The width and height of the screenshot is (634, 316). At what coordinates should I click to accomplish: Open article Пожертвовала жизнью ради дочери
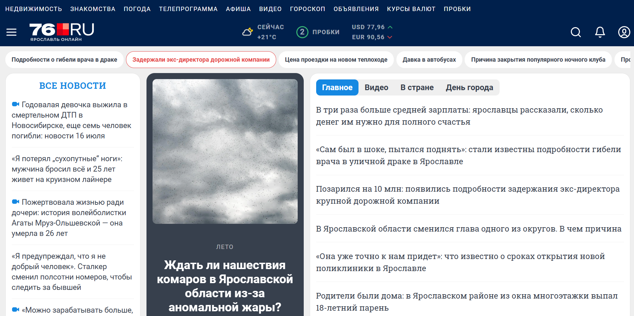[69, 217]
